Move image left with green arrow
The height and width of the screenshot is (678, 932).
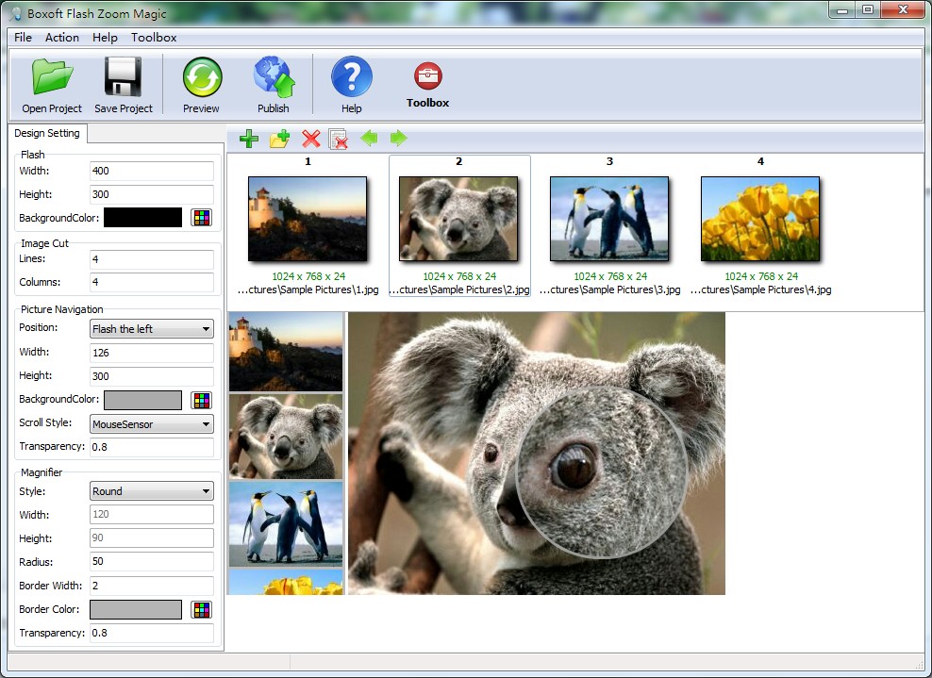(x=369, y=139)
